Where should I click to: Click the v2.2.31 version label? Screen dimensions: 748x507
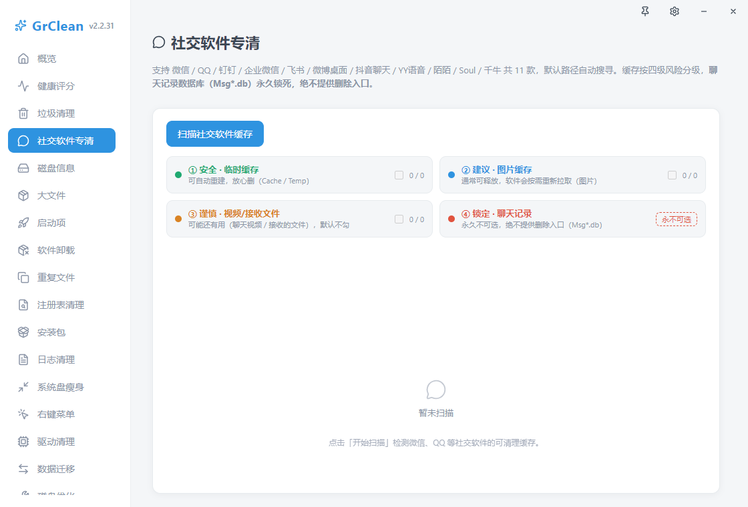pyautogui.click(x=102, y=26)
